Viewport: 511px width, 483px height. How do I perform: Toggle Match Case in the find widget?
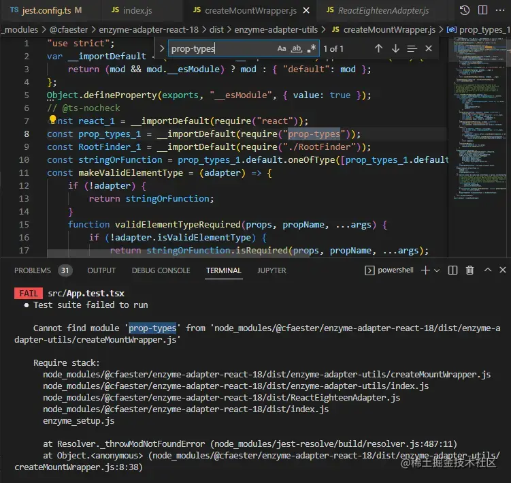coord(282,48)
